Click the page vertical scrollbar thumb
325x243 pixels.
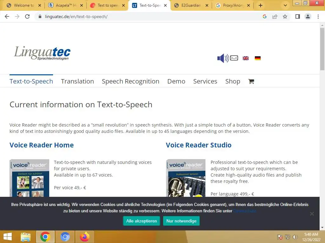(x=322, y=49)
